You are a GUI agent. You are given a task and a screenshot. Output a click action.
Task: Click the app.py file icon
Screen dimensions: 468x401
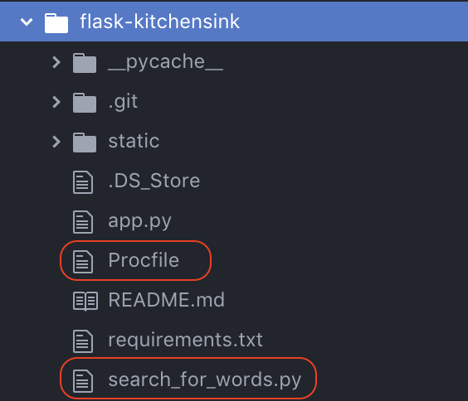pos(83,222)
